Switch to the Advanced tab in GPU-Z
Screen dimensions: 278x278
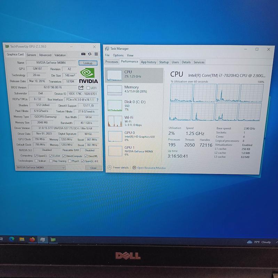pos(45,55)
